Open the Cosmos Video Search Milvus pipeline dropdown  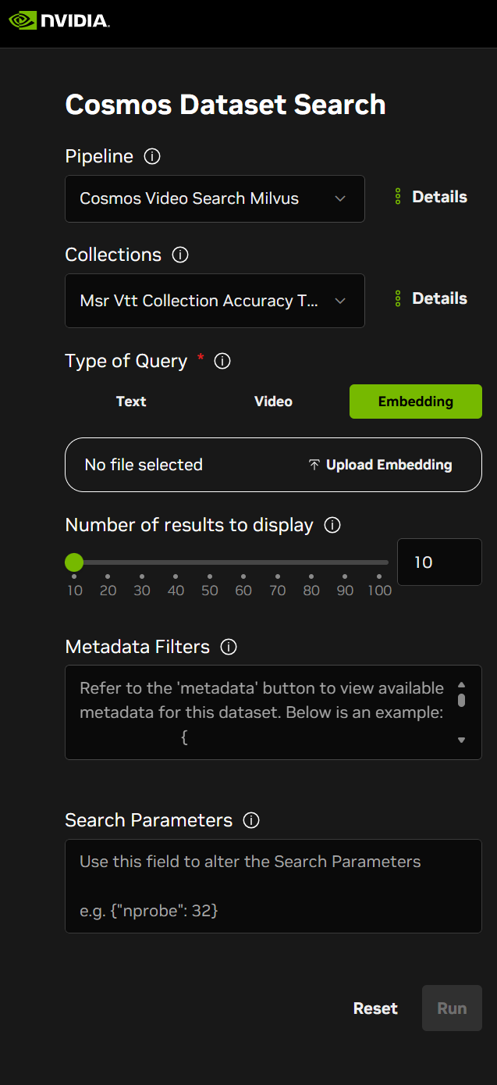[x=215, y=198]
